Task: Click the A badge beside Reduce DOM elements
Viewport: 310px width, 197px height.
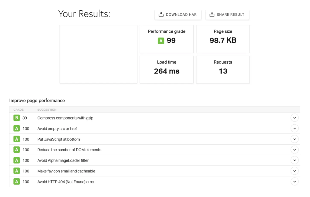Action: 17,150
